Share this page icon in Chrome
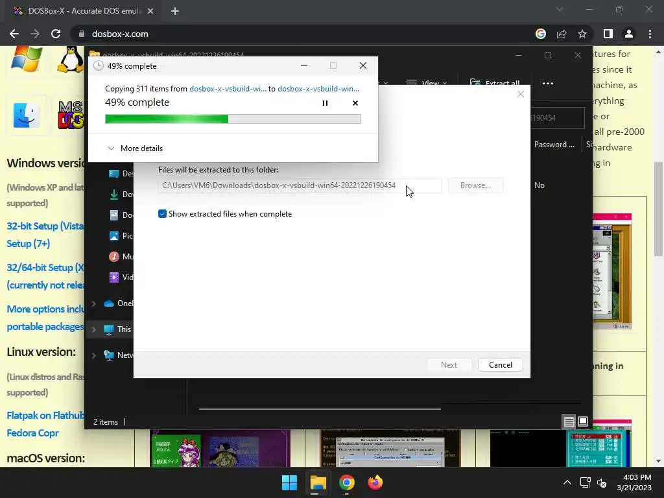Image resolution: width=664 pixels, height=498 pixels. click(562, 34)
